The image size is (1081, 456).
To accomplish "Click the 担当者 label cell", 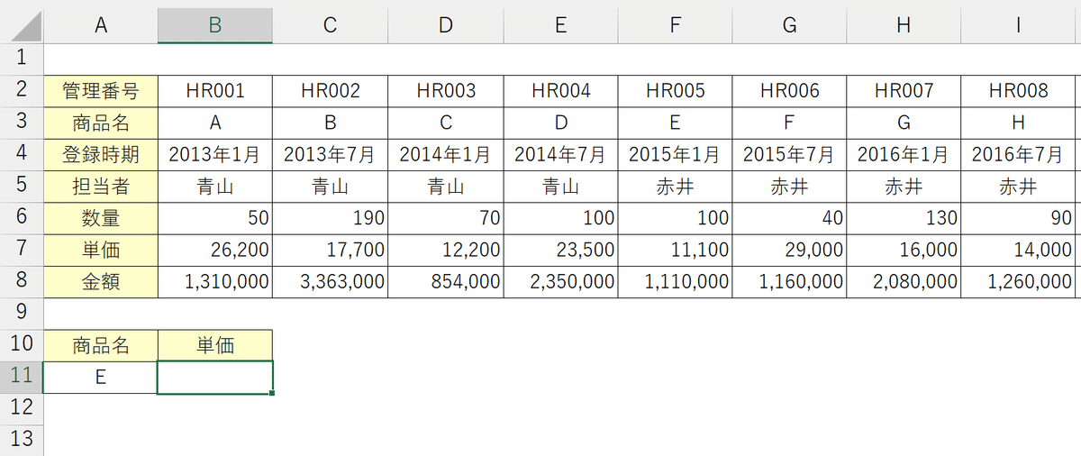I will [x=101, y=186].
